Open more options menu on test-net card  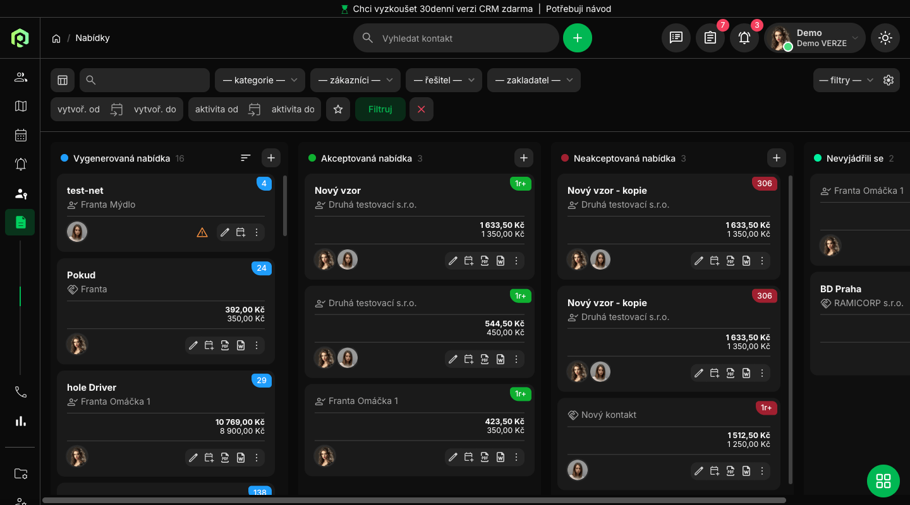[257, 233]
